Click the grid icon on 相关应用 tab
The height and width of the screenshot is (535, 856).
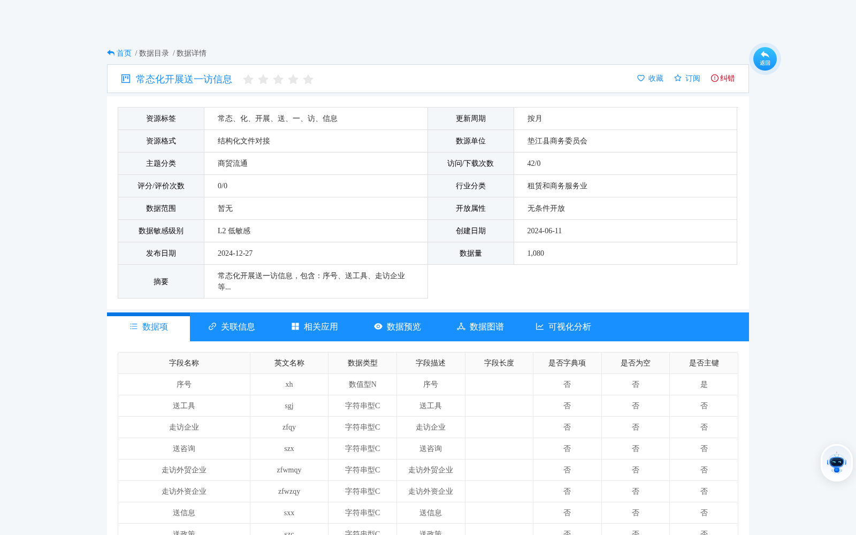point(295,326)
